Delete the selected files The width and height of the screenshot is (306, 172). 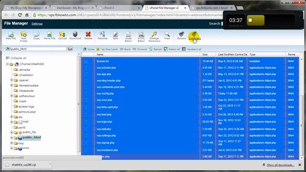88,36
